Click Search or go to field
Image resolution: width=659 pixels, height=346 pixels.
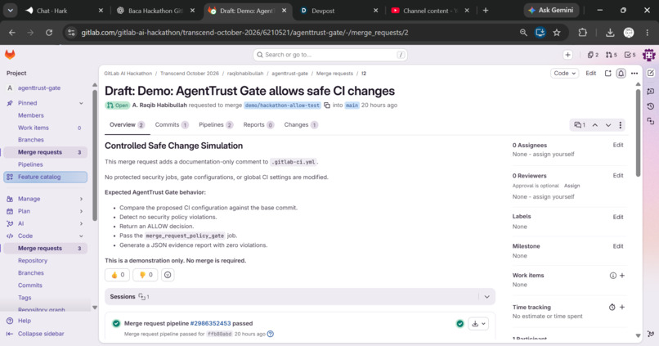coord(330,55)
